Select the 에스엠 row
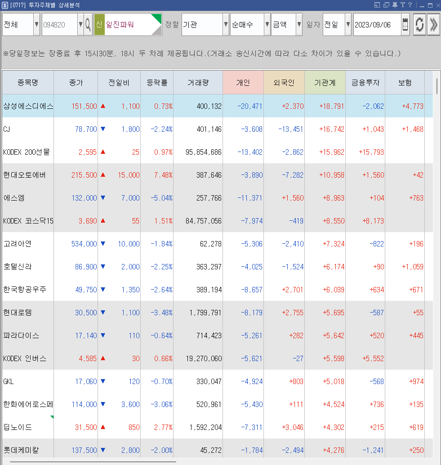The width and height of the screenshot is (441, 465). click(x=218, y=198)
